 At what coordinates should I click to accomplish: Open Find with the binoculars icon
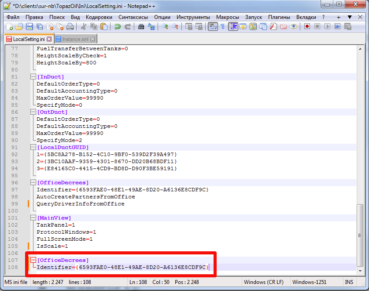pyautogui.click(x=141, y=26)
